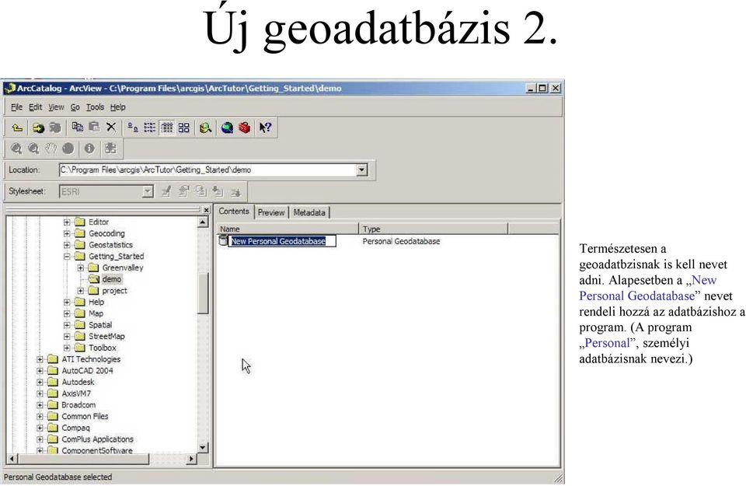This screenshot has width=746, height=486.
Task: Click the Export Metadata icon
Action: 235,191
